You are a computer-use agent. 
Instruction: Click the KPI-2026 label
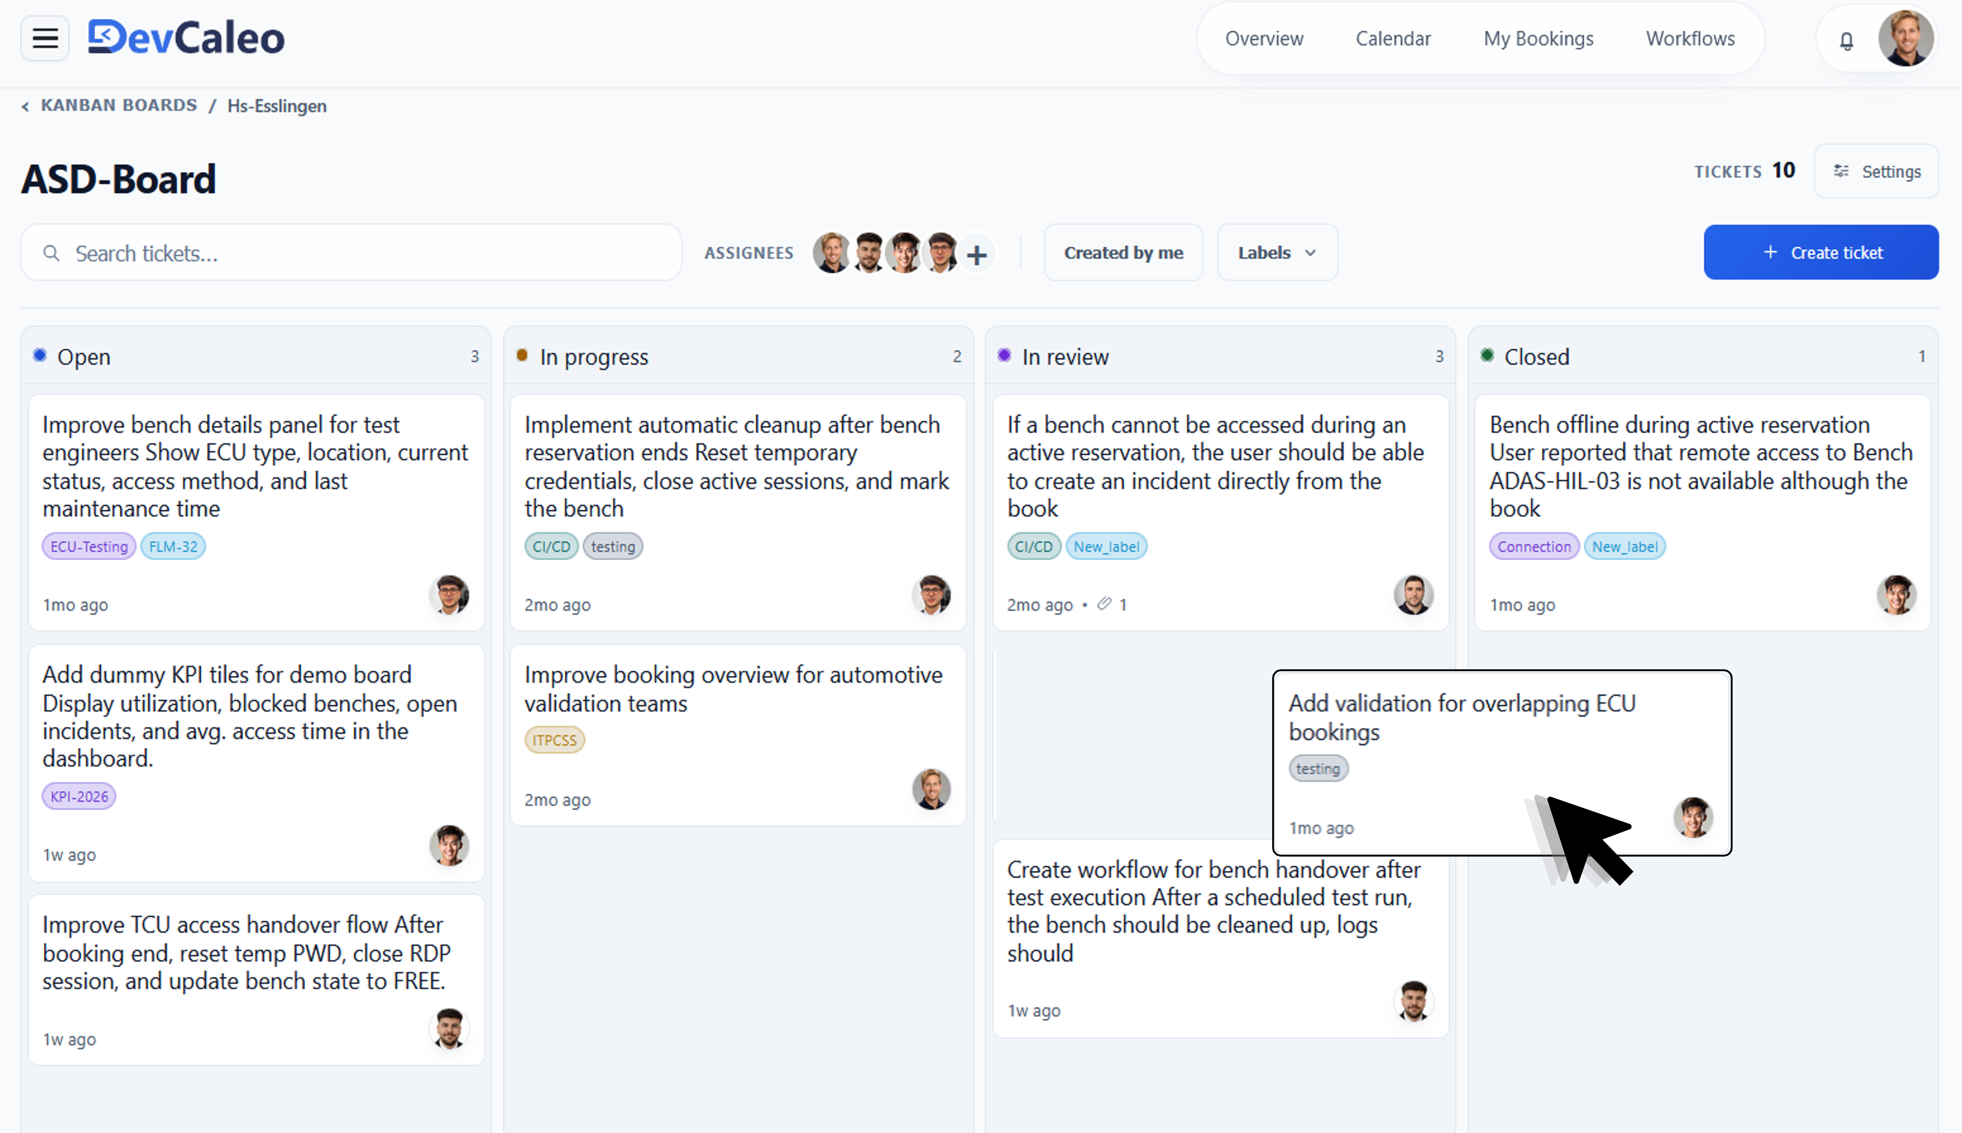tap(79, 796)
